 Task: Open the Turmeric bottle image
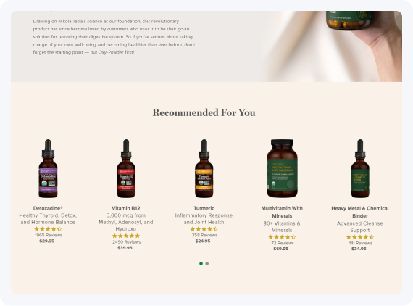point(204,168)
